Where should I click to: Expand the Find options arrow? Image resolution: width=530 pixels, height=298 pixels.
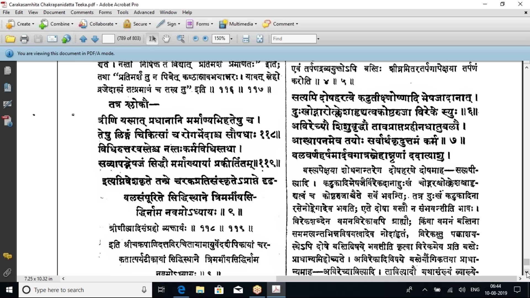coord(318,39)
